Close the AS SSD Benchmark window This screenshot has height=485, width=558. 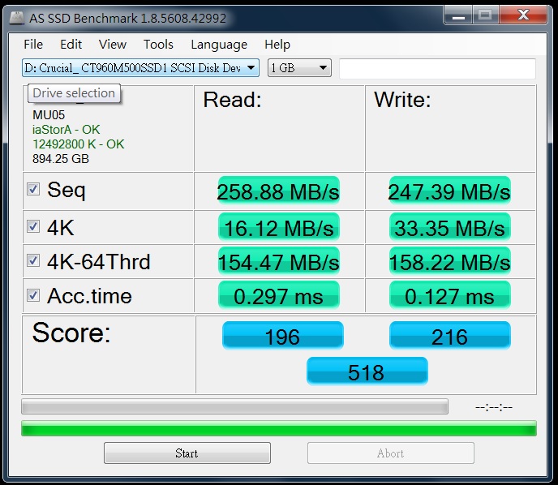click(x=523, y=15)
